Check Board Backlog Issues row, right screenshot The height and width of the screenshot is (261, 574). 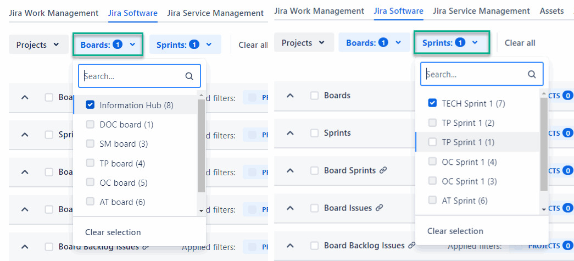click(314, 246)
